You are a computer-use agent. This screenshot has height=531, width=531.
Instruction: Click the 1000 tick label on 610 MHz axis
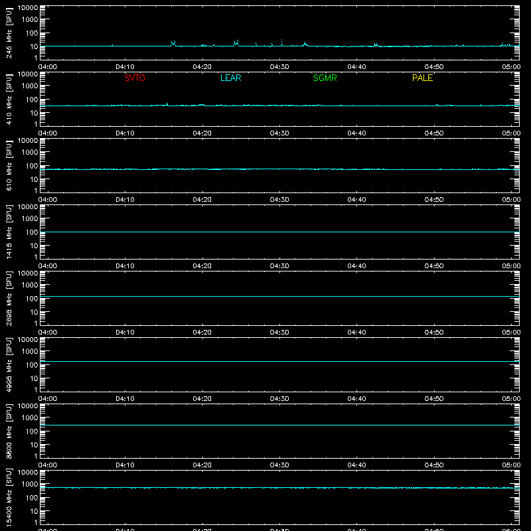click(x=30, y=153)
